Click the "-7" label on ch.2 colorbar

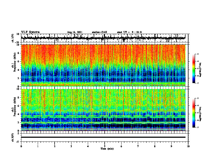(198, 128)
